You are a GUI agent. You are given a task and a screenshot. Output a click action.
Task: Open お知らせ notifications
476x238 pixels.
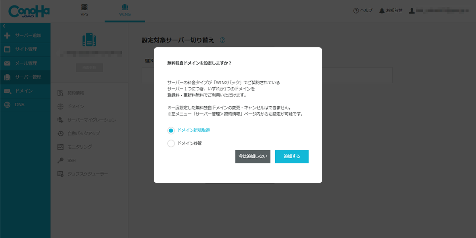394,11
